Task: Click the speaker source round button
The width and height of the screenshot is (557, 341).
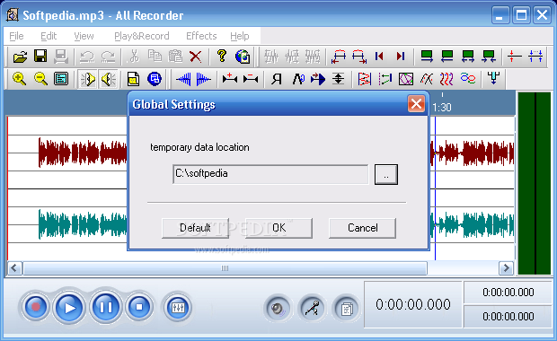Action: point(278,309)
